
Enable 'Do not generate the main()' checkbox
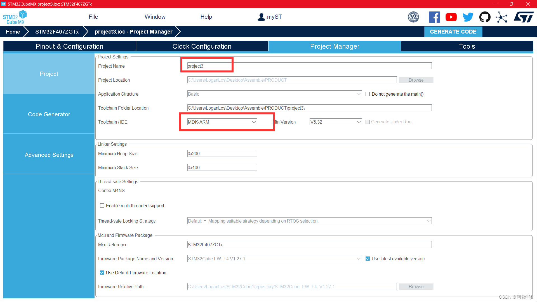pyautogui.click(x=368, y=94)
